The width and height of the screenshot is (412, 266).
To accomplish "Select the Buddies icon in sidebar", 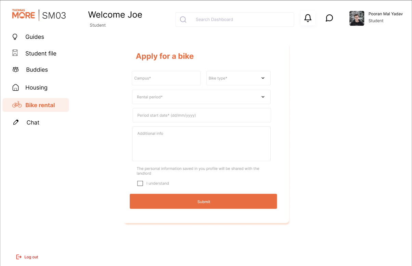I will click(x=15, y=69).
